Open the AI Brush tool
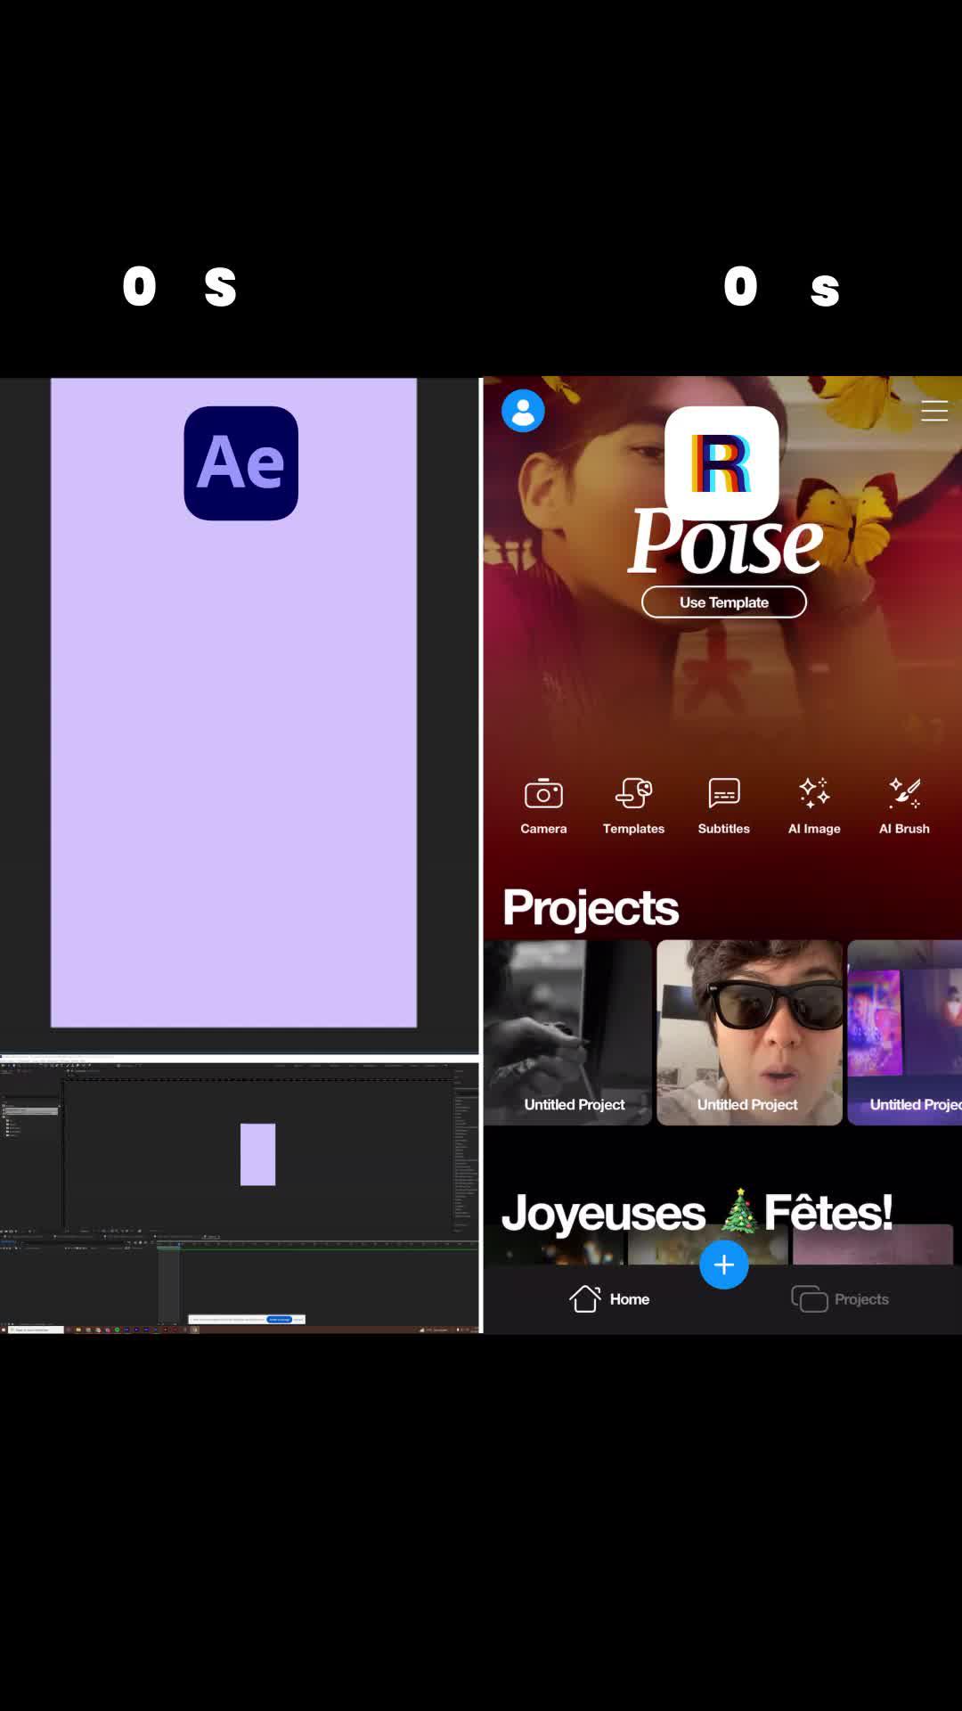The height and width of the screenshot is (1711, 962). [904, 806]
